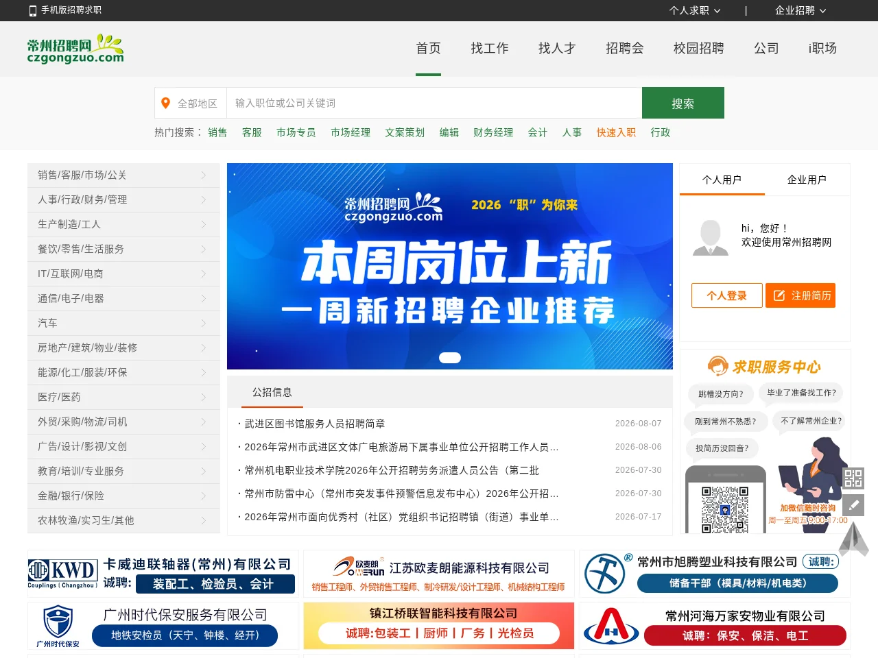Click the 个人登录 button

click(727, 295)
